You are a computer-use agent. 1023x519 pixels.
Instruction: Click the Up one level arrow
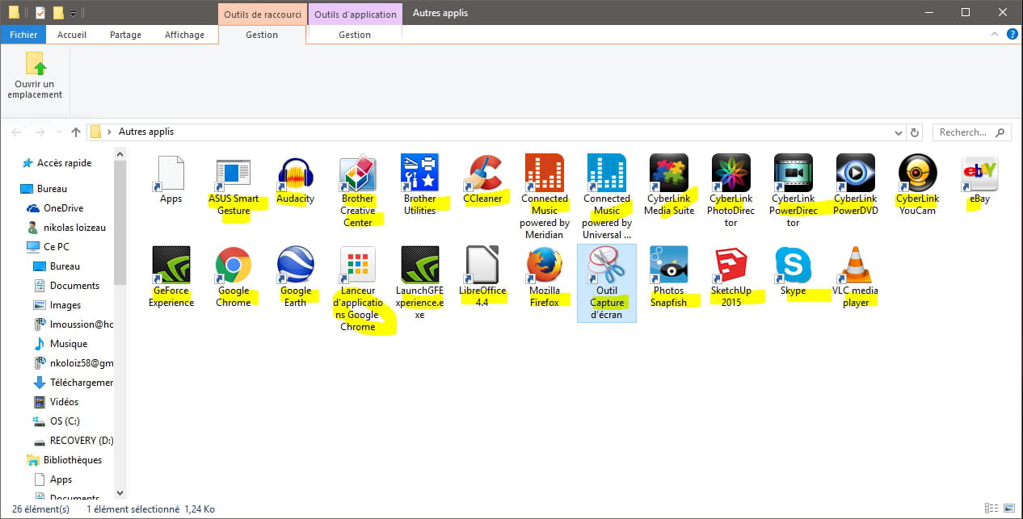pyautogui.click(x=76, y=132)
